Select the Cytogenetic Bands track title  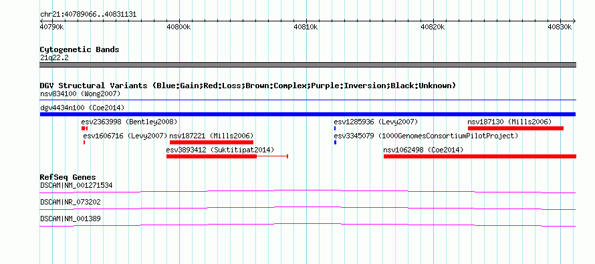[x=80, y=49]
